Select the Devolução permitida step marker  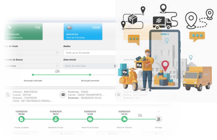point(90,75)
